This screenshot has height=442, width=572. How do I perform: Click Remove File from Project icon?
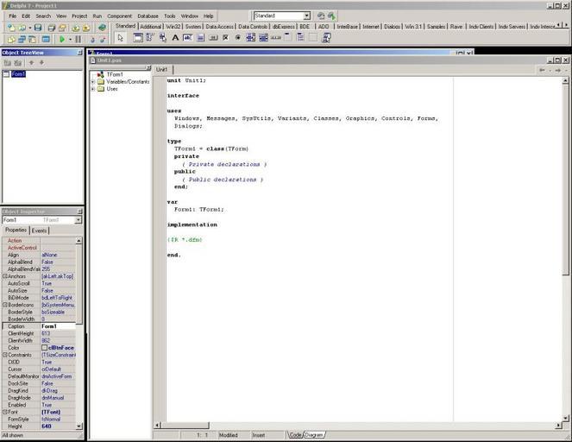tap(86, 28)
